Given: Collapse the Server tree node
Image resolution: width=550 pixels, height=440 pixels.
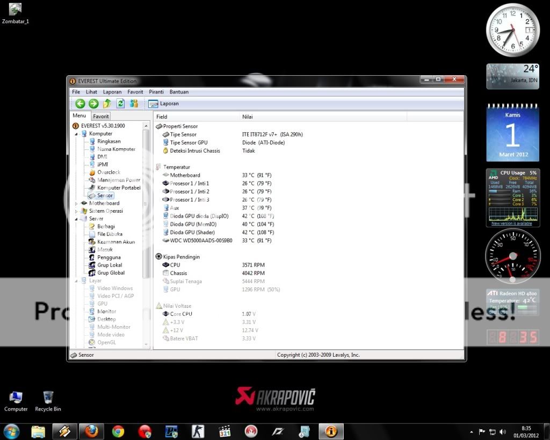Looking at the screenshot, I should click(76, 219).
